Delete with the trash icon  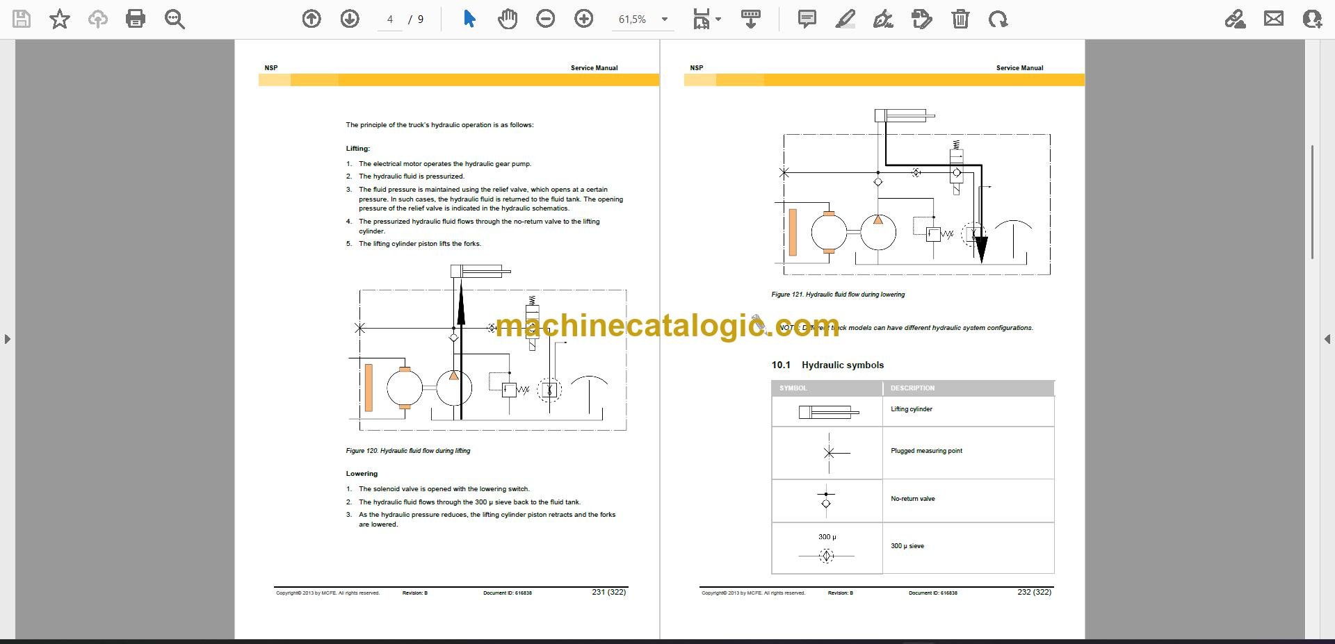point(960,19)
